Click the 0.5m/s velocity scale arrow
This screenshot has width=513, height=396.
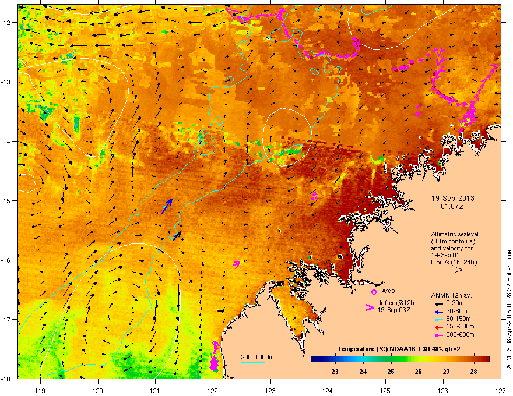pyautogui.click(x=451, y=270)
